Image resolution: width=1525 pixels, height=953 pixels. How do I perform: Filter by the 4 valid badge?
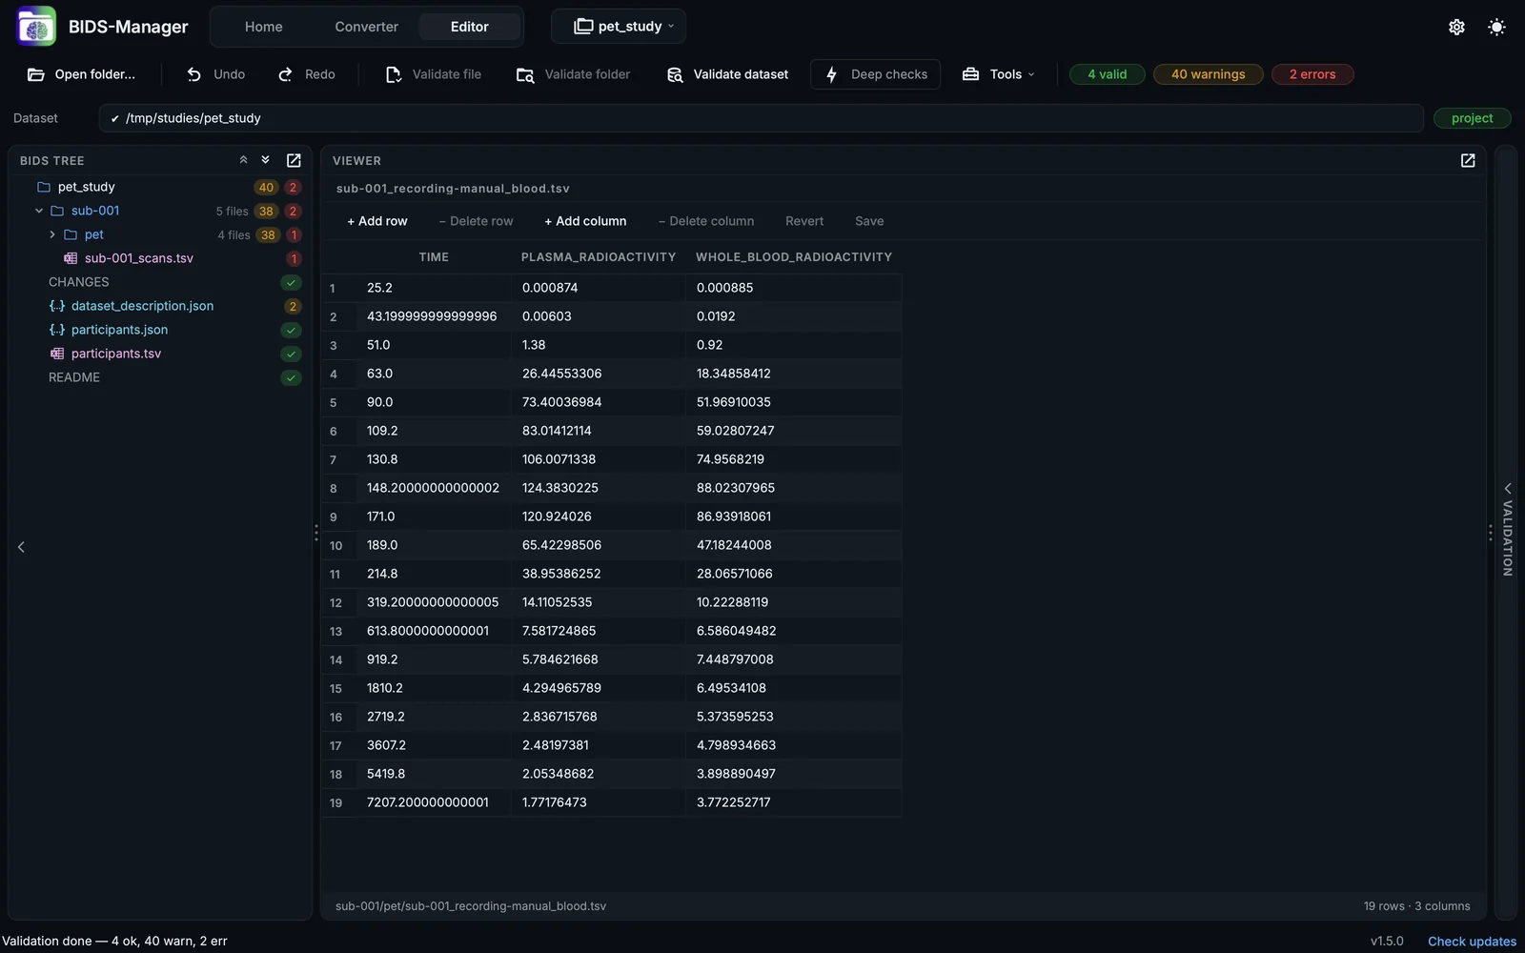(1107, 74)
